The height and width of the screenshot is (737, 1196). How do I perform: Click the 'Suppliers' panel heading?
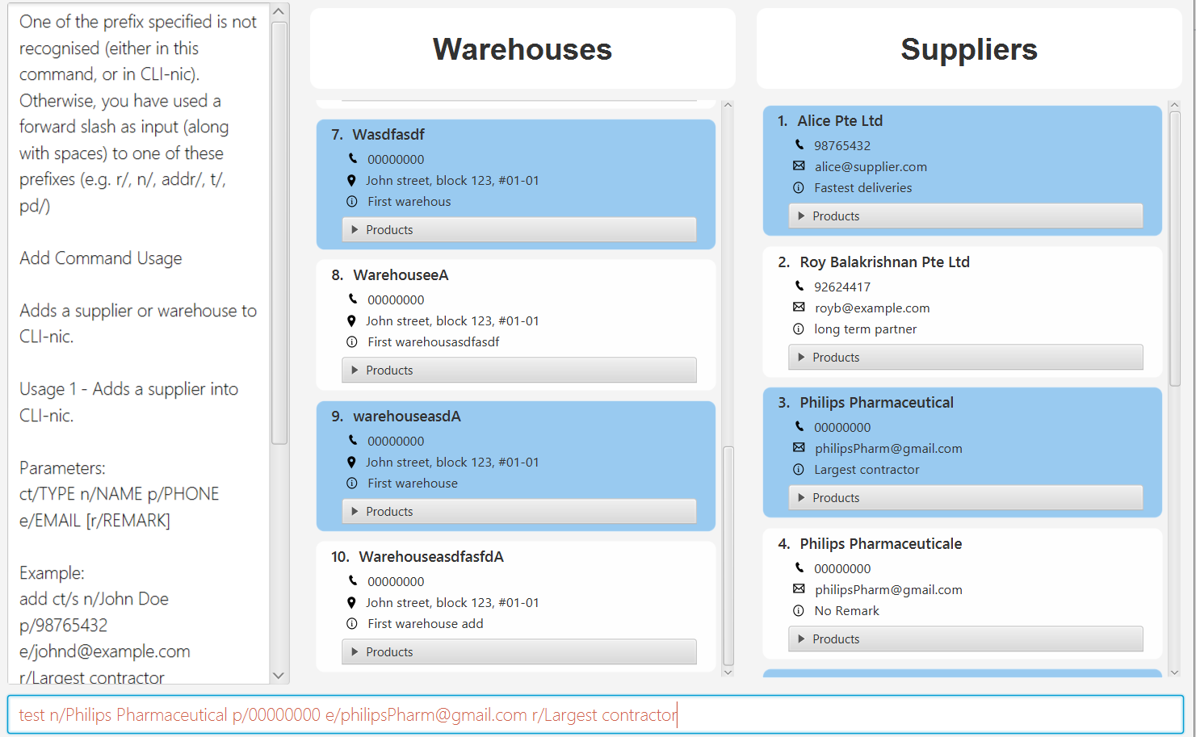coord(969,49)
